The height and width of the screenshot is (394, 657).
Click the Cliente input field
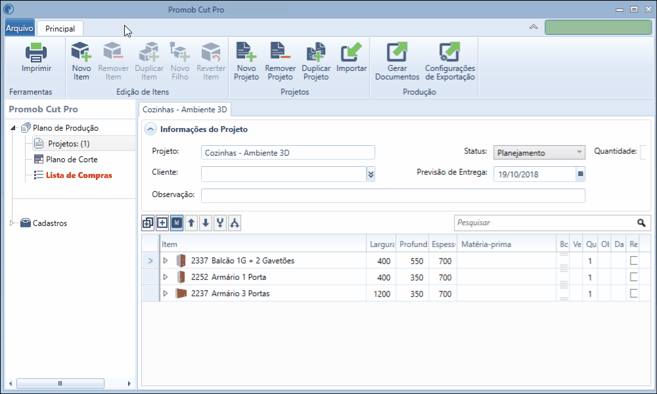point(284,174)
